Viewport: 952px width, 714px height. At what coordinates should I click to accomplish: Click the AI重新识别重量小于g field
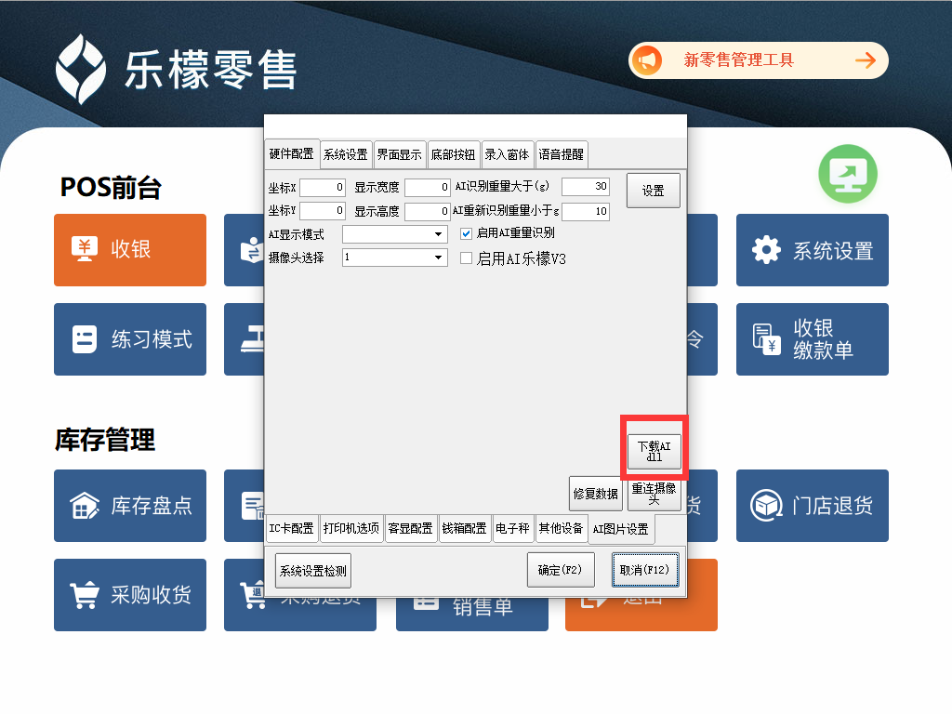pyautogui.click(x=586, y=211)
